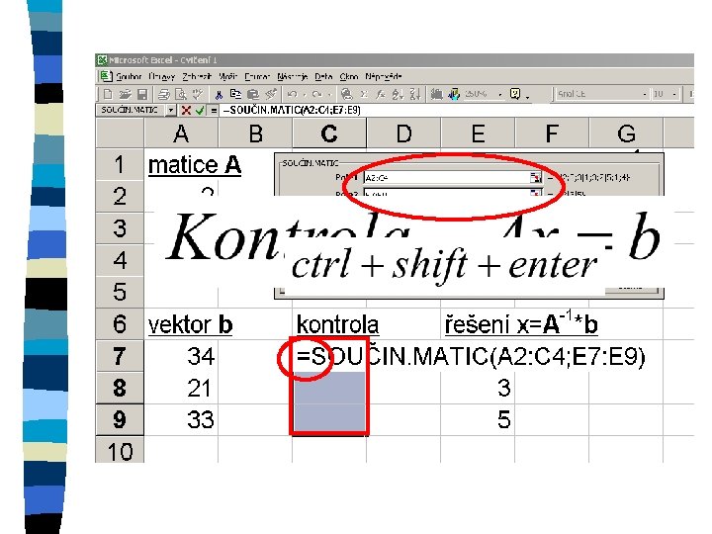The image size is (712, 534).
Task: Run the Spelling check icon
Action: [198, 94]
